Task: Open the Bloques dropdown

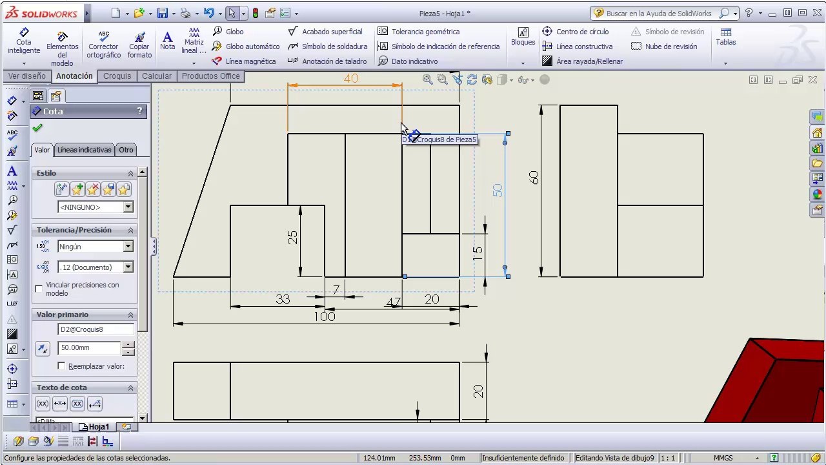Action: pyautogui.click(x=523, y=63)
